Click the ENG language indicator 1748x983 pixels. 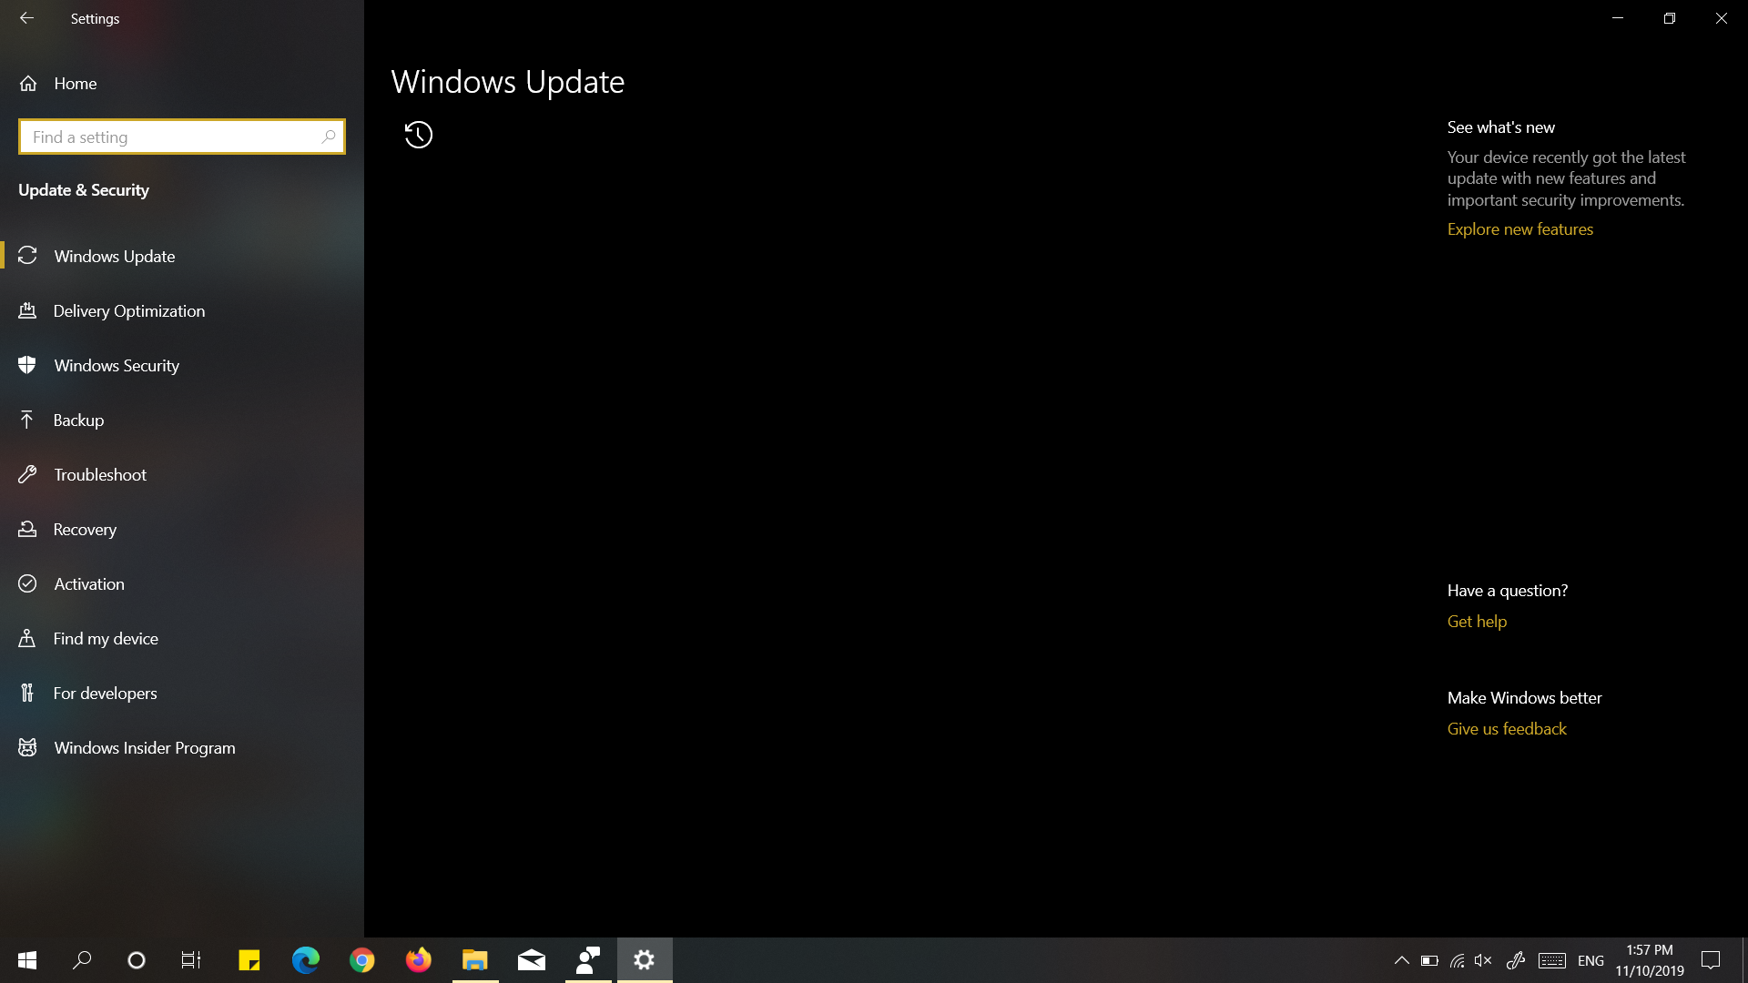click(x=1590, y=961)
